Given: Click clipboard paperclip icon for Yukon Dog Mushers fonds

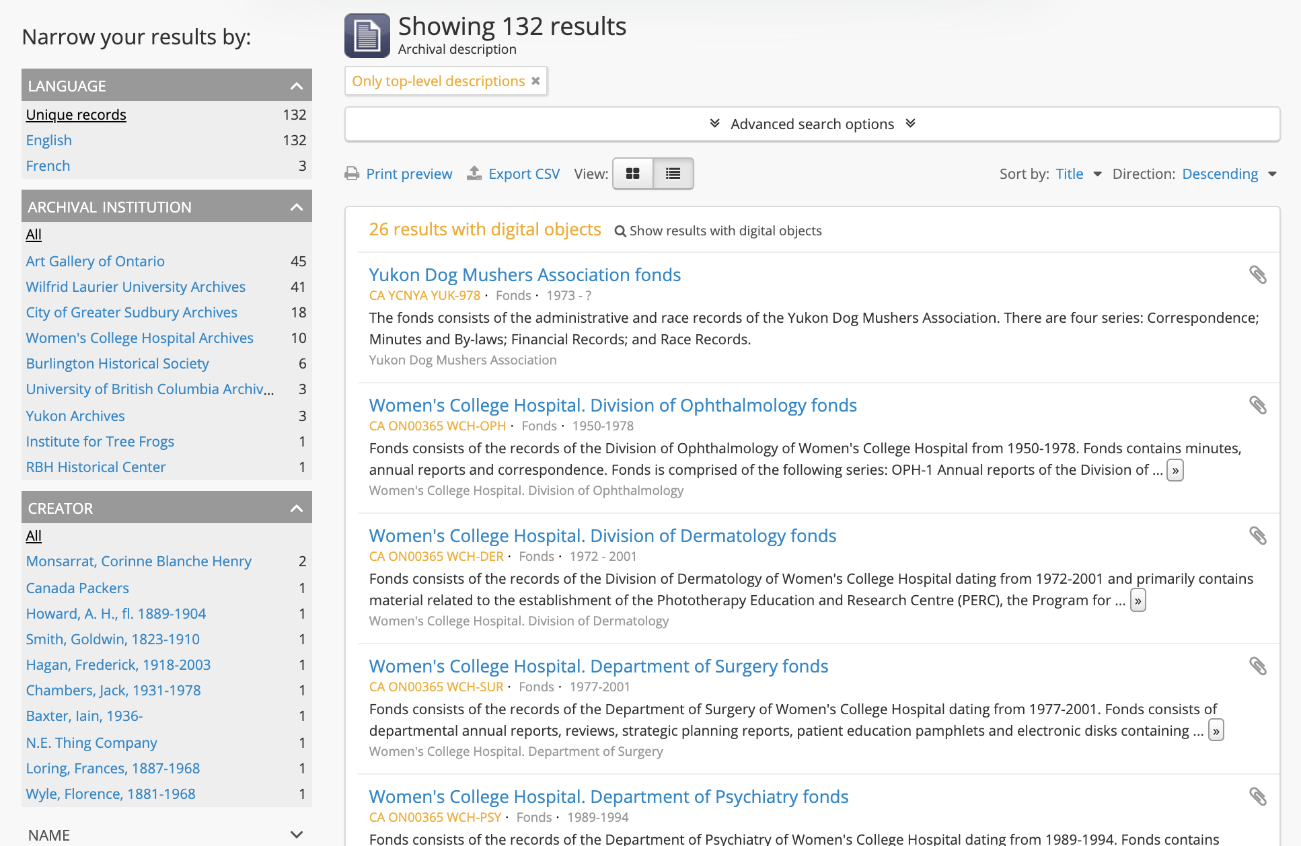Looking at the screenshot, I should tap(1257, 274).
